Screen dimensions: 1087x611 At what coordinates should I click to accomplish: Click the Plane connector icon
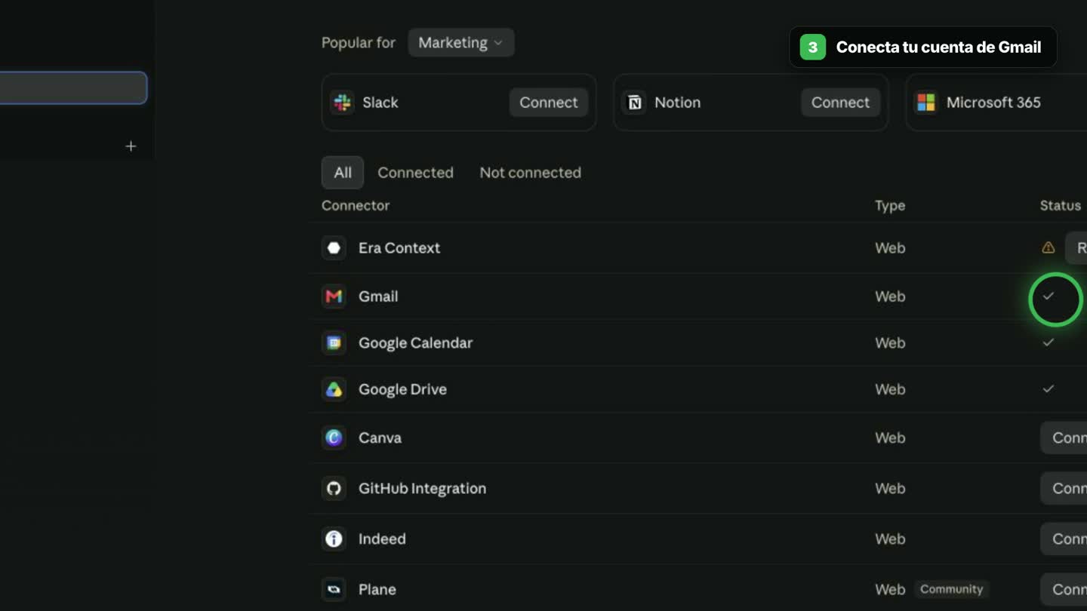tap(334, 589)
